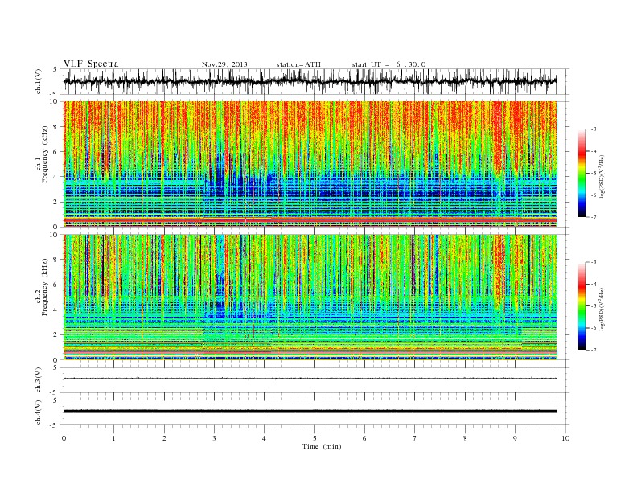Click the log(PSD) label beside ch.1 colorbar
Viewport: 637px width, 492px height.
point(602,175)
